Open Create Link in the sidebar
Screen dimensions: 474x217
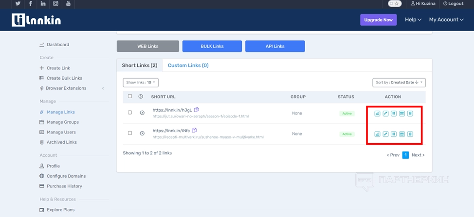pos(55,68)
